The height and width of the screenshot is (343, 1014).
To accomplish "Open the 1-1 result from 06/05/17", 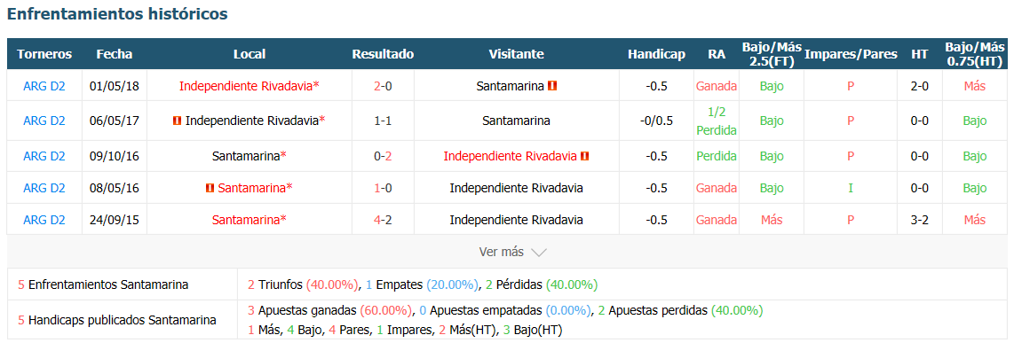I will [x=383, y=121].
